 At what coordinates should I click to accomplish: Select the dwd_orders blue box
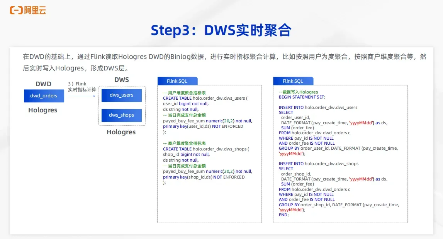pyautogui.click(x=44, y=96)
